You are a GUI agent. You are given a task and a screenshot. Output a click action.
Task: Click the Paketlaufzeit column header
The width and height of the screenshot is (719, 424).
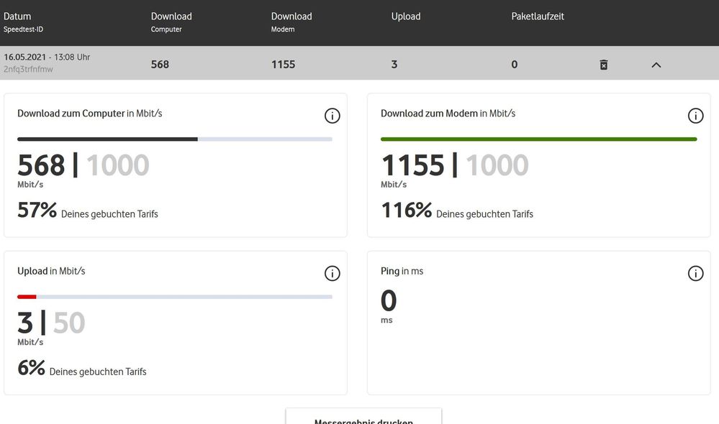(x=538, y=17)
